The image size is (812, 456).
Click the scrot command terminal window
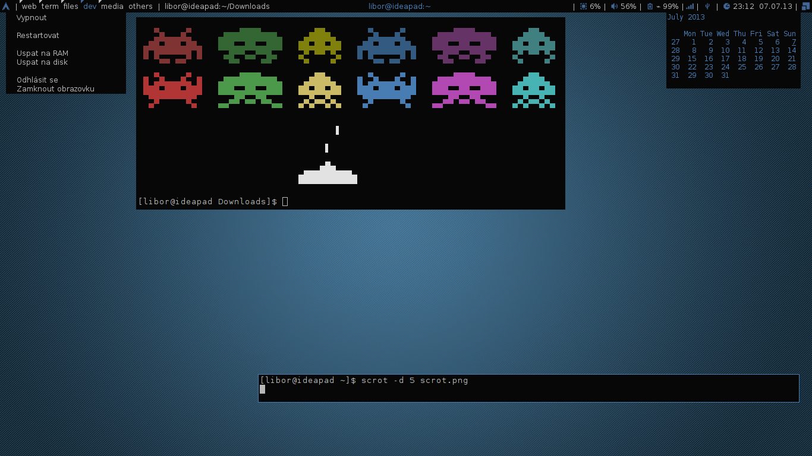point(528,388)
